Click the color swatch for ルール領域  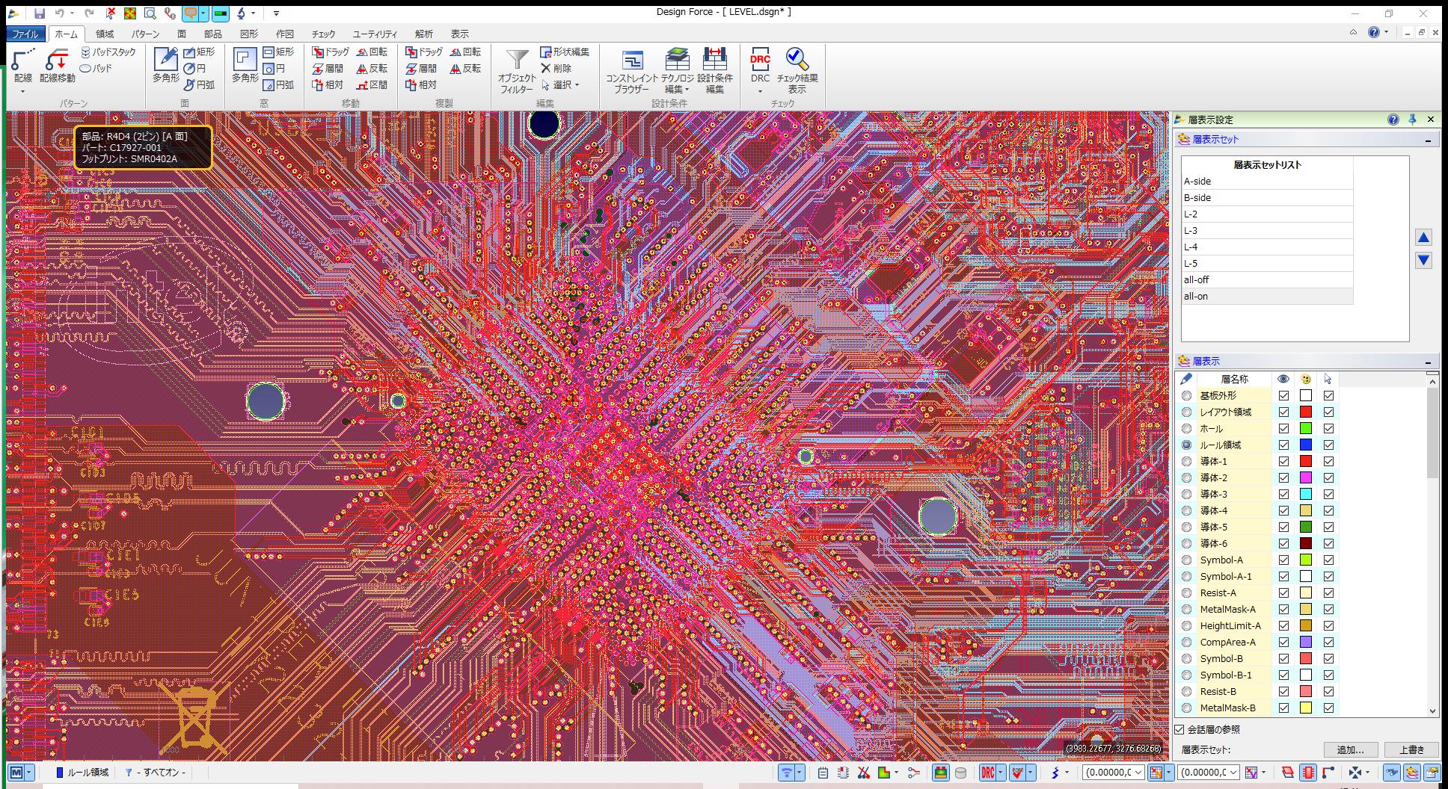(1306, 445)
